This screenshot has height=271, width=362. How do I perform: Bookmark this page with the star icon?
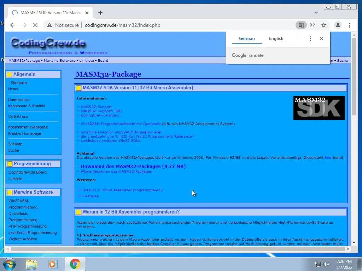click(x=324, y=25)
